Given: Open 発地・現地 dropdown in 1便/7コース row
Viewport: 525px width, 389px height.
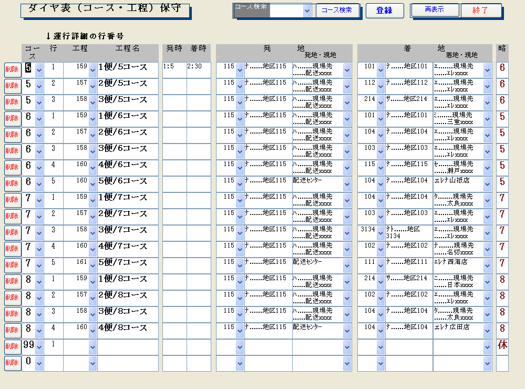Looking at the screenshot, I should 347,201.
